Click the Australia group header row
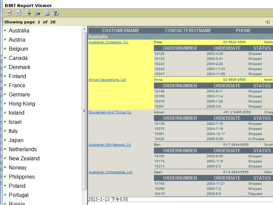Viewport: 273px width, 205px height. (x=181, y=37)
